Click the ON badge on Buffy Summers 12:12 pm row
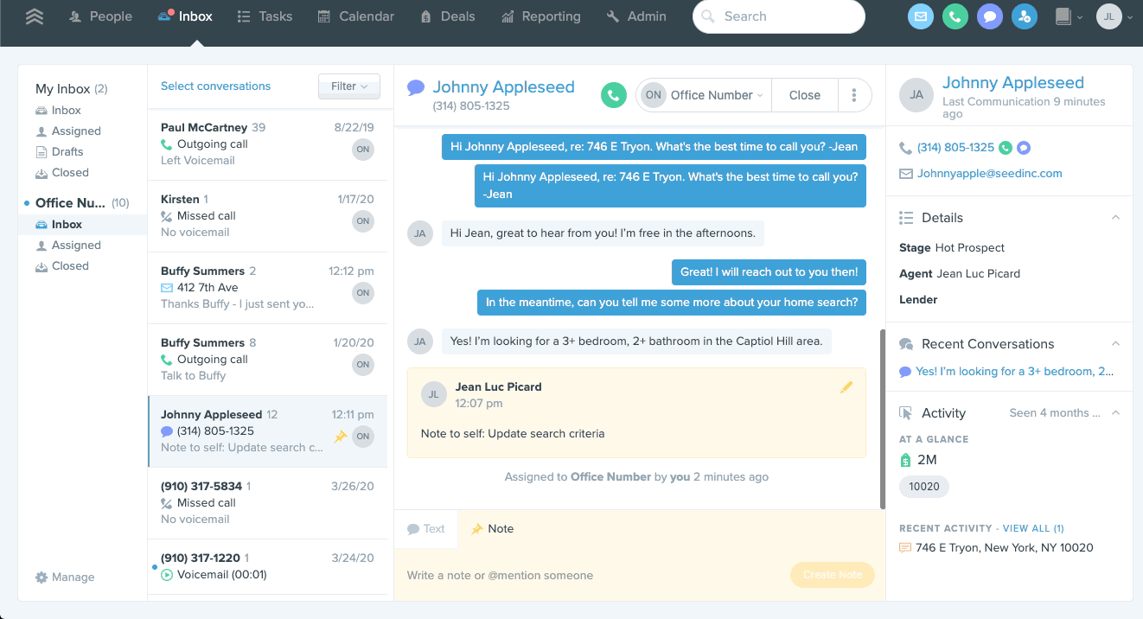The height and width of the screenshot is (619, 1143). pos(363,293)
